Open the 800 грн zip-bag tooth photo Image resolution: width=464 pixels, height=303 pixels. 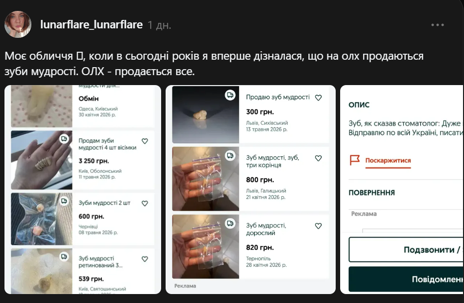(x=206, y=179)
